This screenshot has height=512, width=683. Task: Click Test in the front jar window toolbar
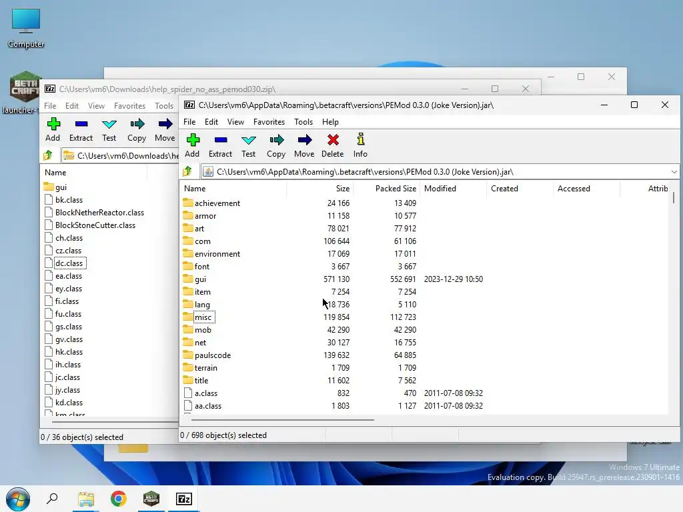tap(248, 145)
